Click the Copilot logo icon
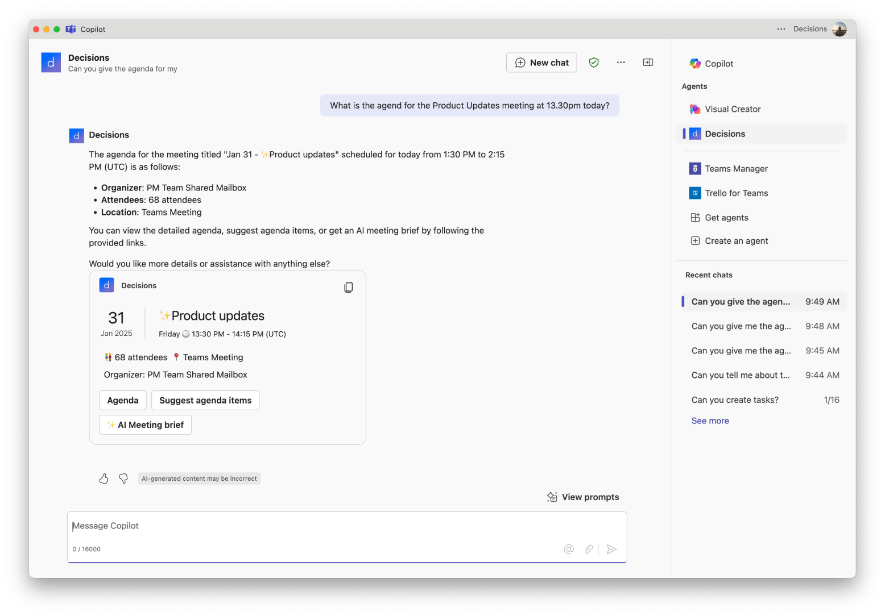Image resolution: width=885 pixels, height=616 pixels. pyautogui.click(x=695, y=64)
